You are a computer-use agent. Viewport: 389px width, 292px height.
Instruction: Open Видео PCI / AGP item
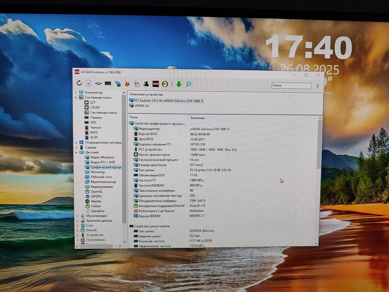click(103, 162)
